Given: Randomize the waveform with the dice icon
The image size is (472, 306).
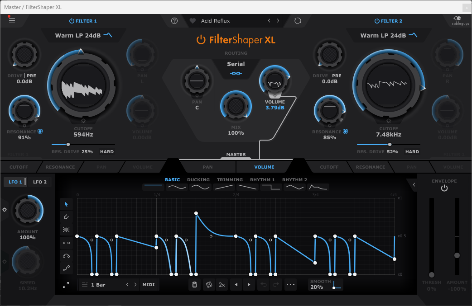Looking at the screenshot, I should tap(209, 285).
